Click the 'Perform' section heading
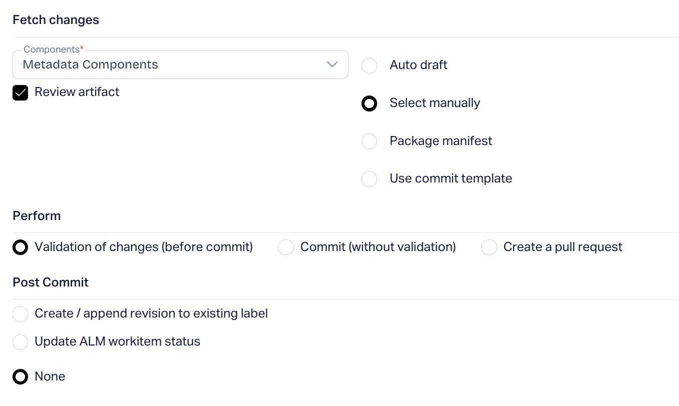The image size is (679, 406). pyautogui.click(x=37, y=216)
